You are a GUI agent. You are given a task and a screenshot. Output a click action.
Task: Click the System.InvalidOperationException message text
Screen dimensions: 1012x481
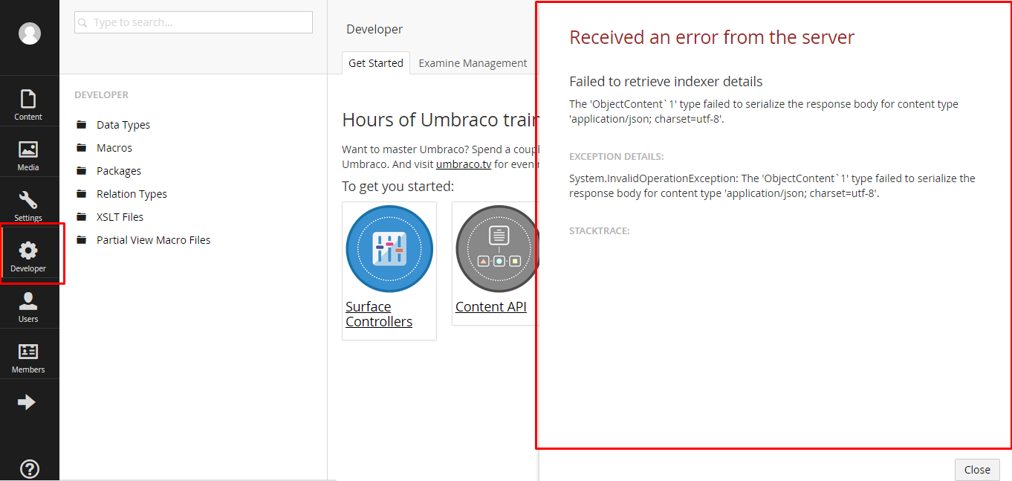tap(772, 186)
